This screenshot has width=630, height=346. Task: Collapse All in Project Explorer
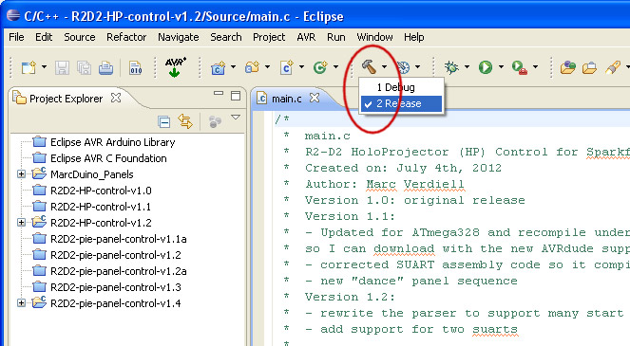coord(164,121)
